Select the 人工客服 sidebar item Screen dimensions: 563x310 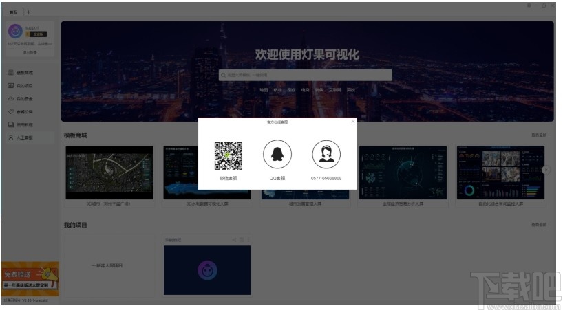(x=30, y=137)
